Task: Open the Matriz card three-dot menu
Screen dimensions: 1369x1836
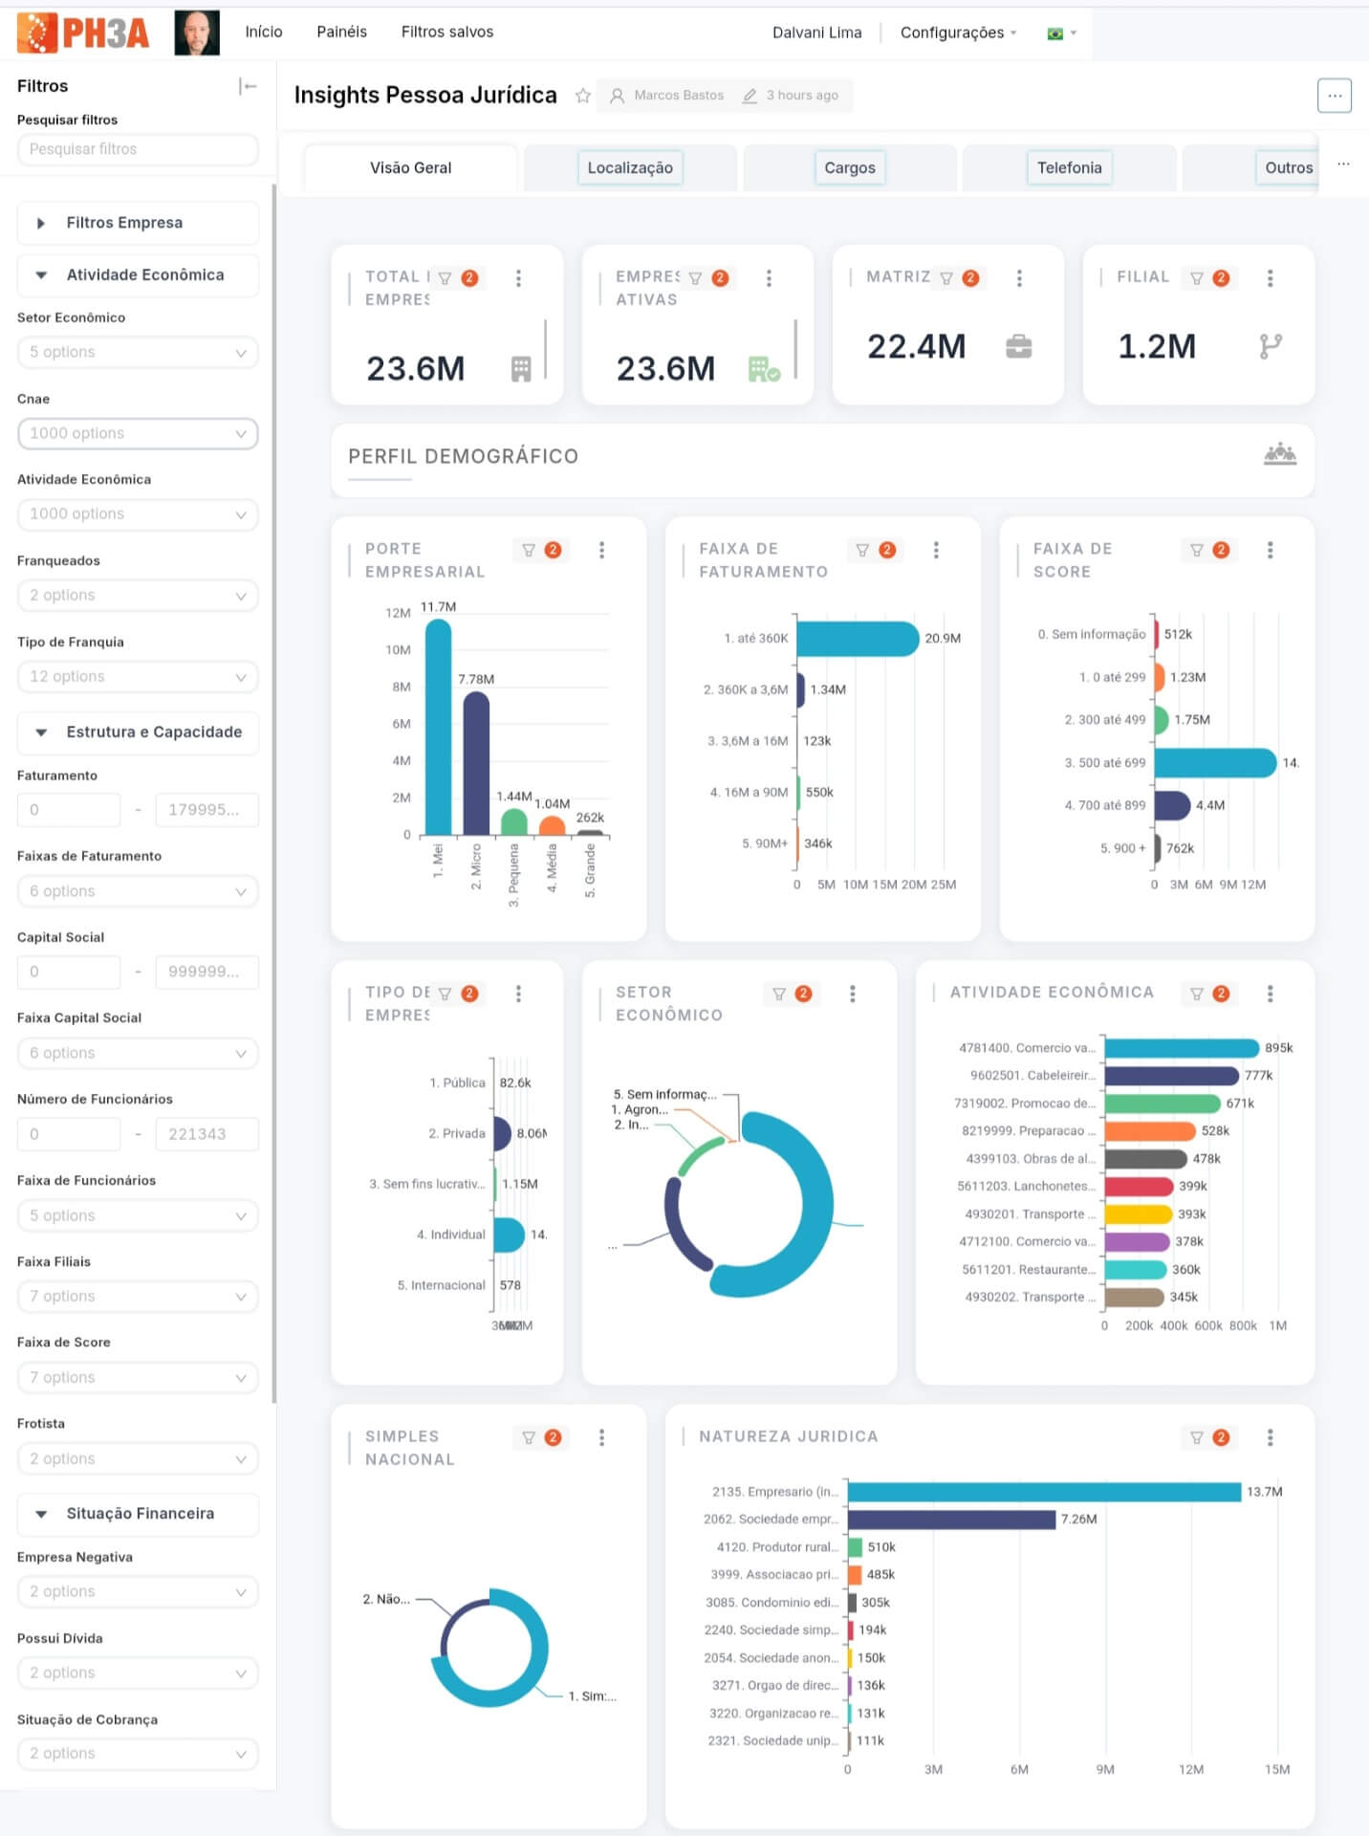Action: (1019, 278)
